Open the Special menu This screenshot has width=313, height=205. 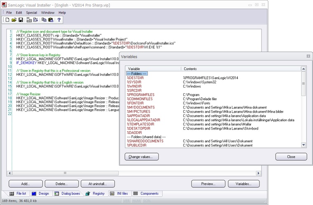point(32,13)
